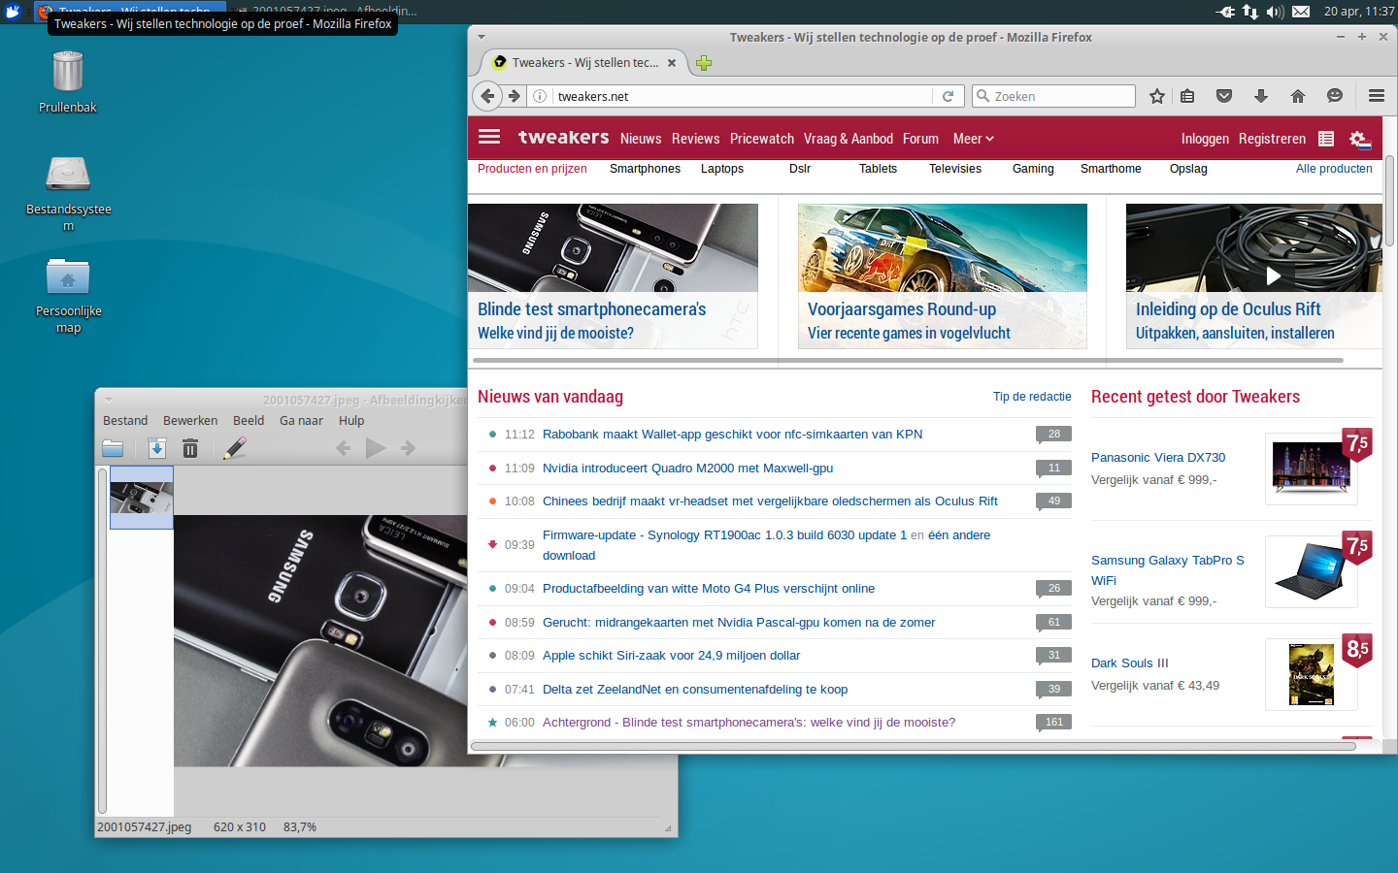
Task: Click the Zoeken search field
Action: tap(1053, 96)
